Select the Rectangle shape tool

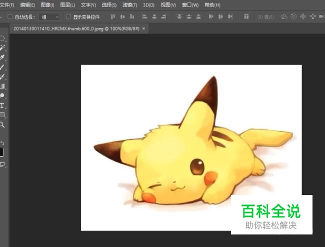pyautogui.click(x=2, y=115)
